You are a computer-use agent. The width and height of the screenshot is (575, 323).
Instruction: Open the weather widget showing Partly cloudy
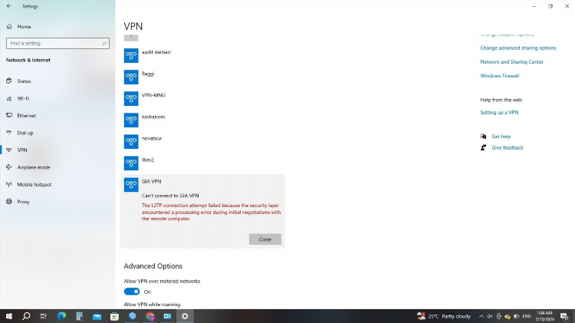[444, 316]
